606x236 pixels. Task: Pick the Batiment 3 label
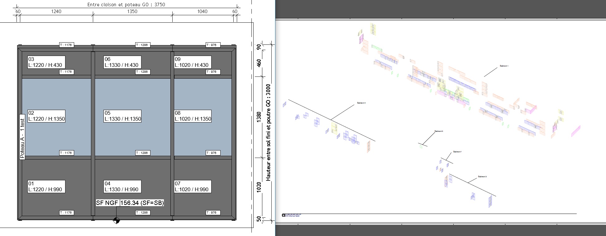coord(482,177)
